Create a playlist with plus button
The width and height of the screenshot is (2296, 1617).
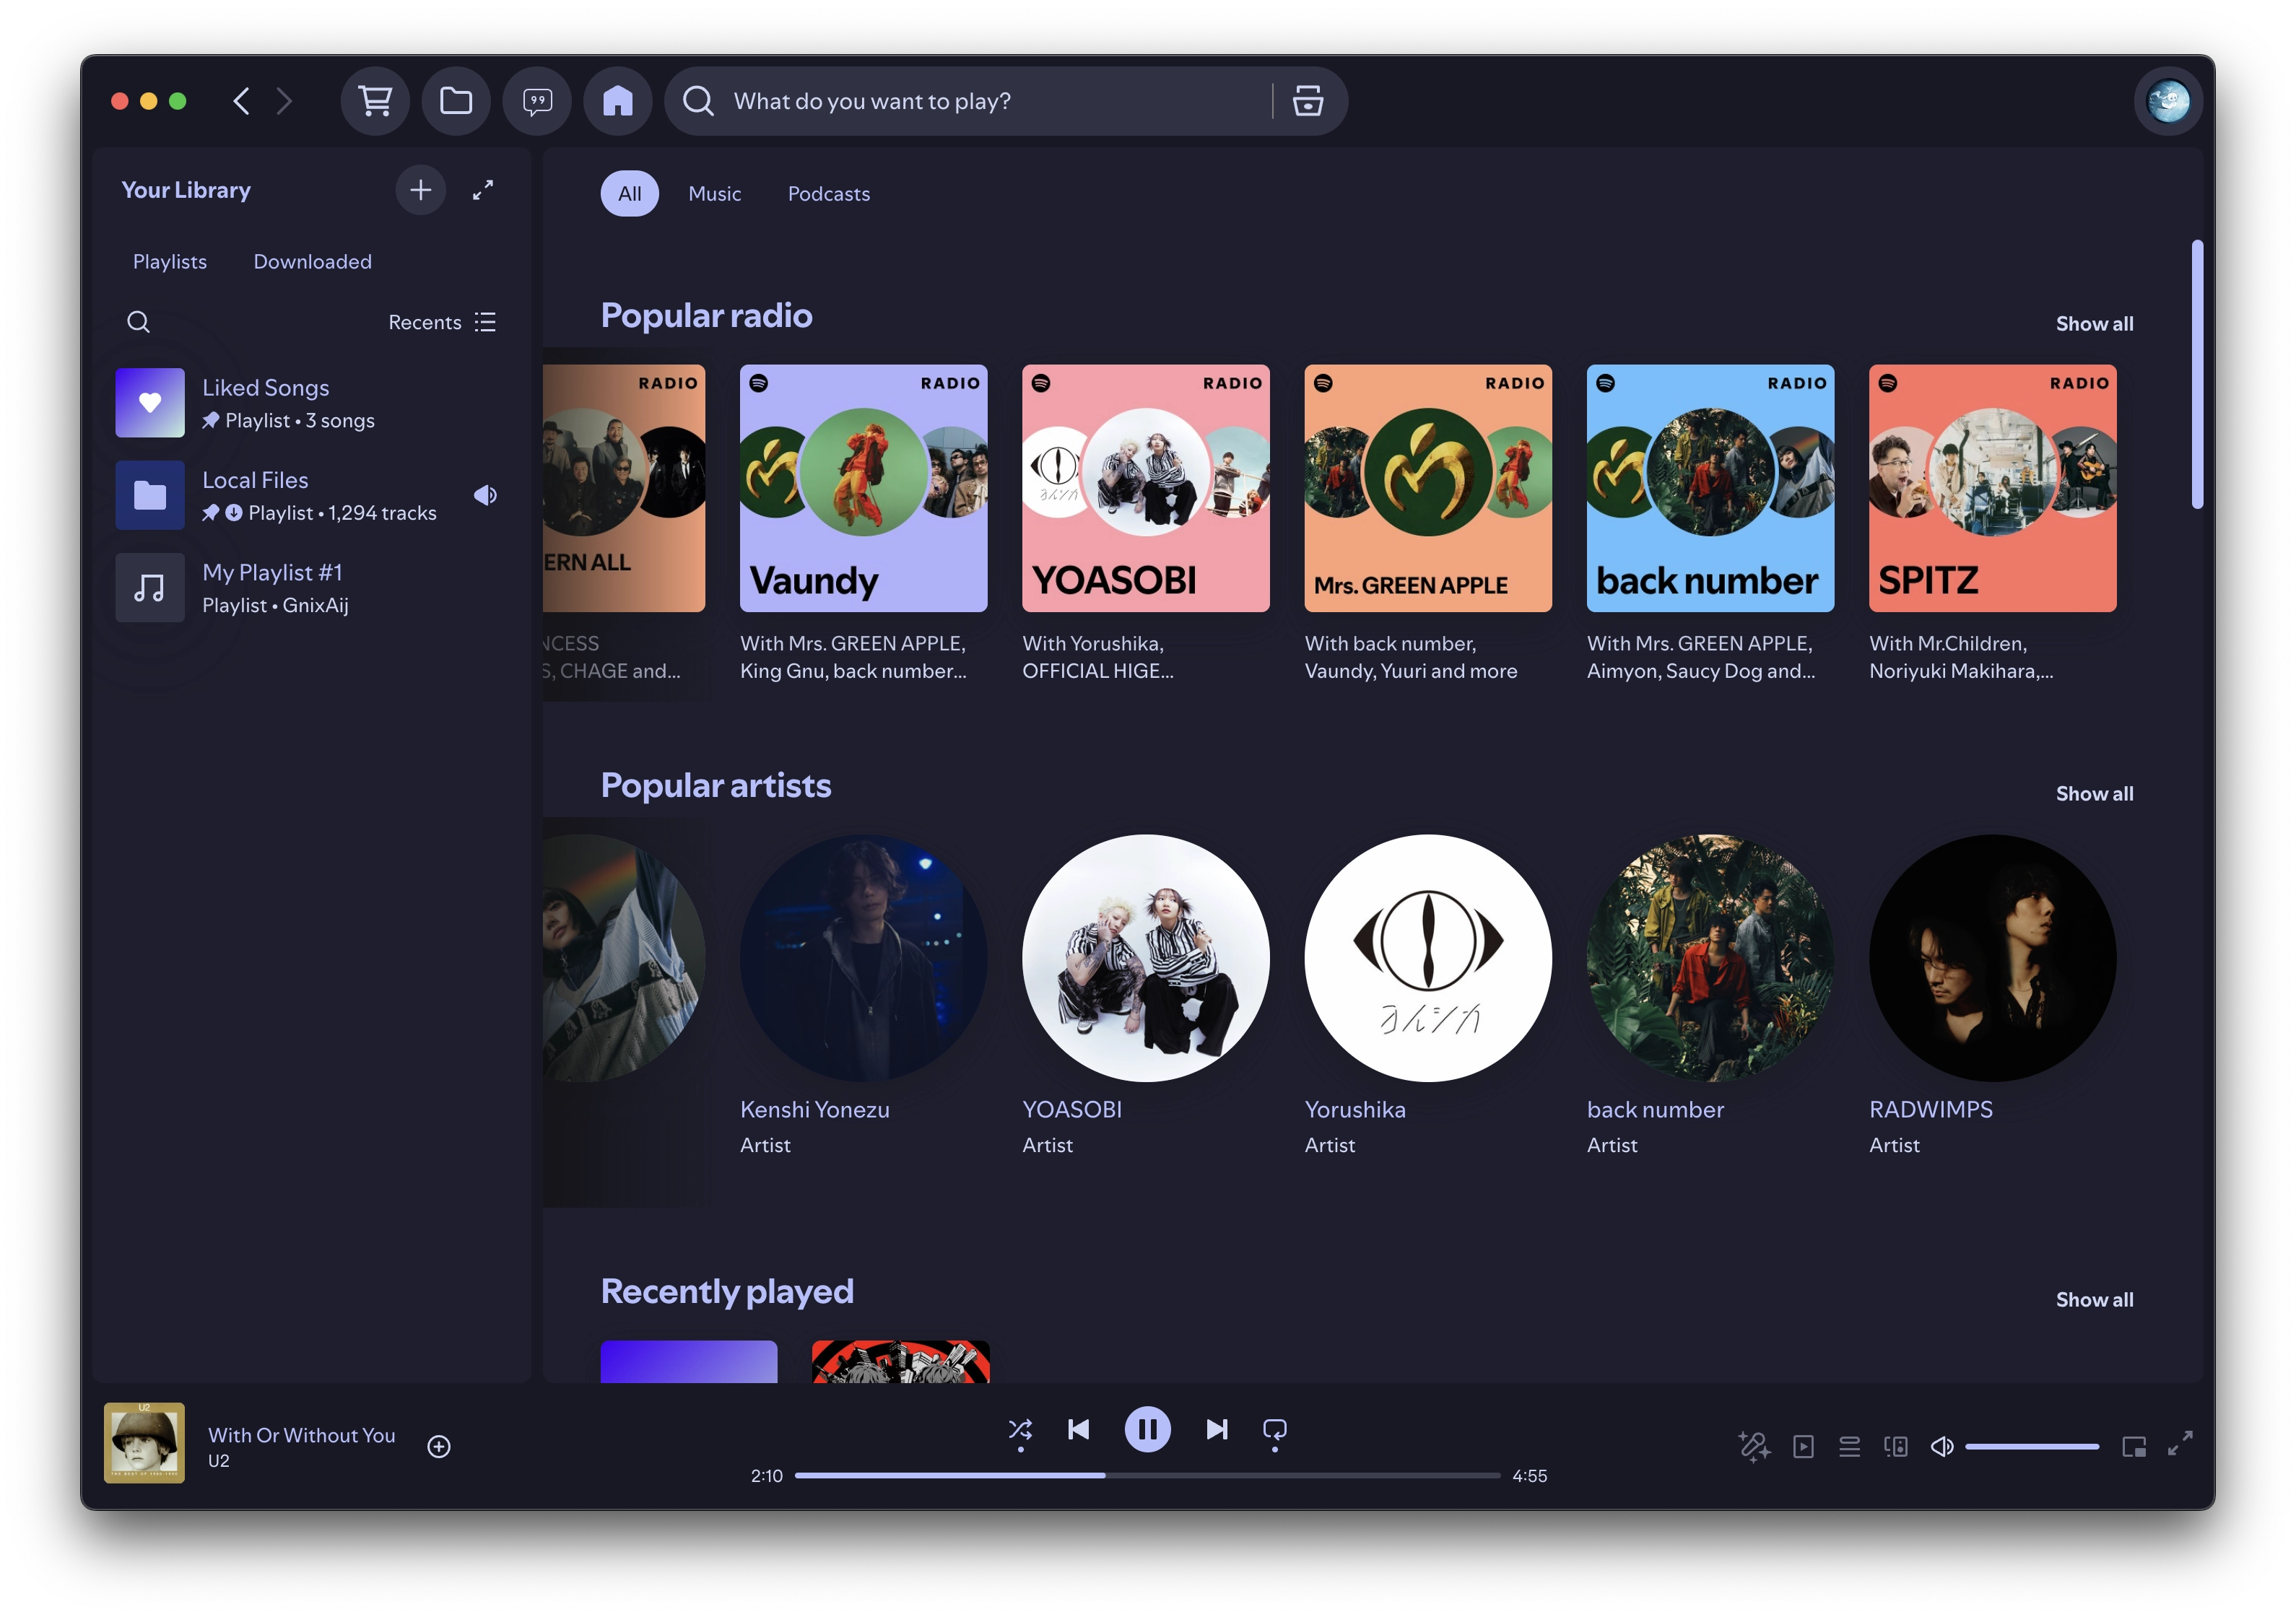pyautogui.click(x=421, y=190)
